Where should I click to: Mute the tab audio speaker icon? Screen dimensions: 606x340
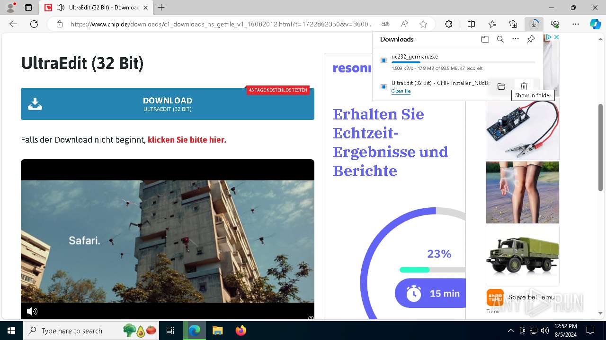click(61, 8)
